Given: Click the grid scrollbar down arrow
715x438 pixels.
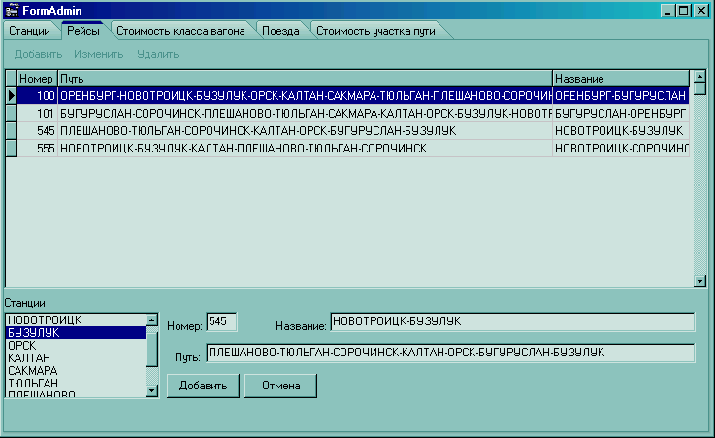Looking at the screenshot, I should (699, 281).
